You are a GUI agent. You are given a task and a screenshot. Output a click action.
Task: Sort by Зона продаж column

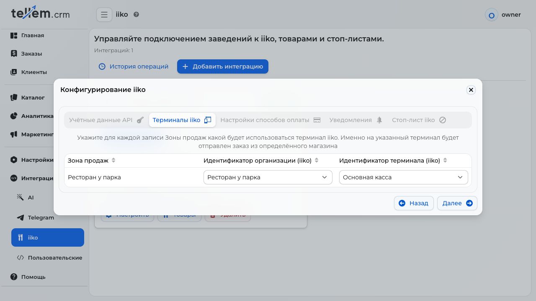[x=113, y=161]
